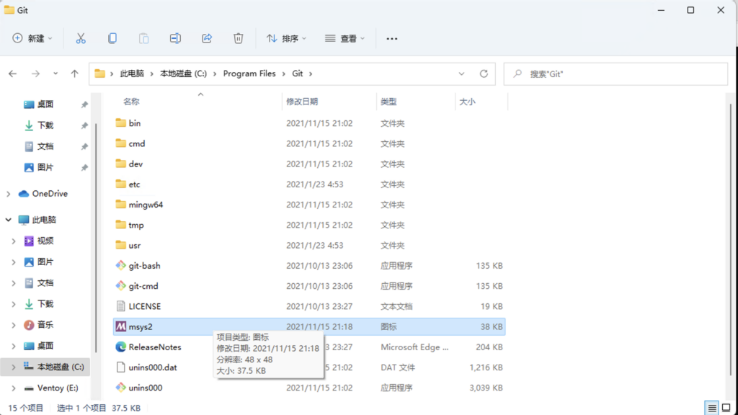
Task: Click the Rename icon in toolbar
Action: click(175, 39)
